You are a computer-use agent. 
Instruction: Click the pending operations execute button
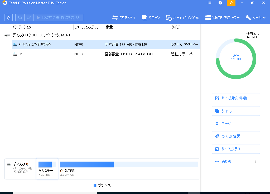[58, 18]
